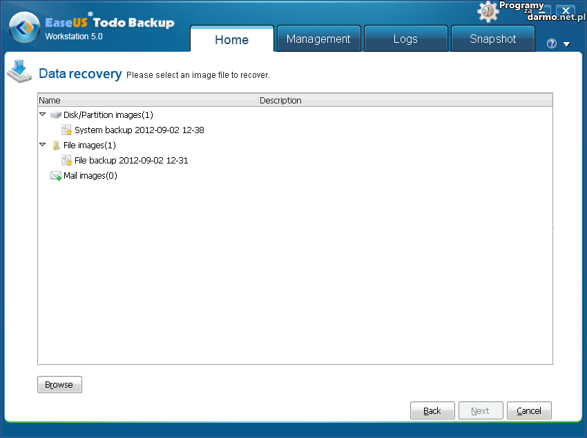
Task: Switch to the Management tab
Action: [x=318, y=39]
